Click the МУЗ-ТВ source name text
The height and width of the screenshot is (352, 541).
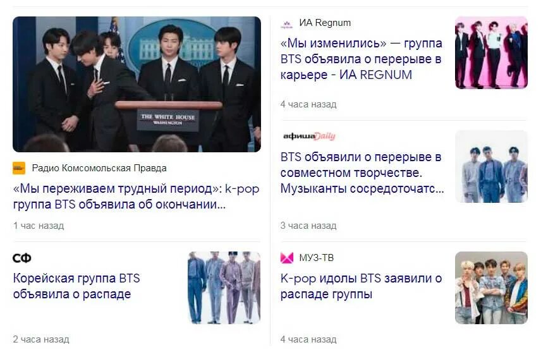tap(317, 258)
